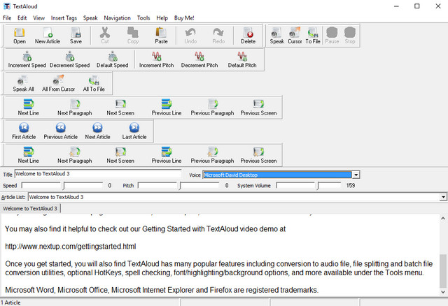Click Previous Screen in upper navigation toolbar
The image size is (448, 306).
click(258, 108)
